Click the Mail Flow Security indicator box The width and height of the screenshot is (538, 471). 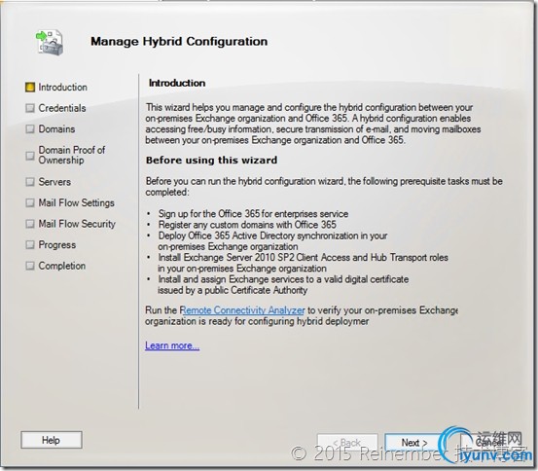pyautogui.click(x=30, y=224)
